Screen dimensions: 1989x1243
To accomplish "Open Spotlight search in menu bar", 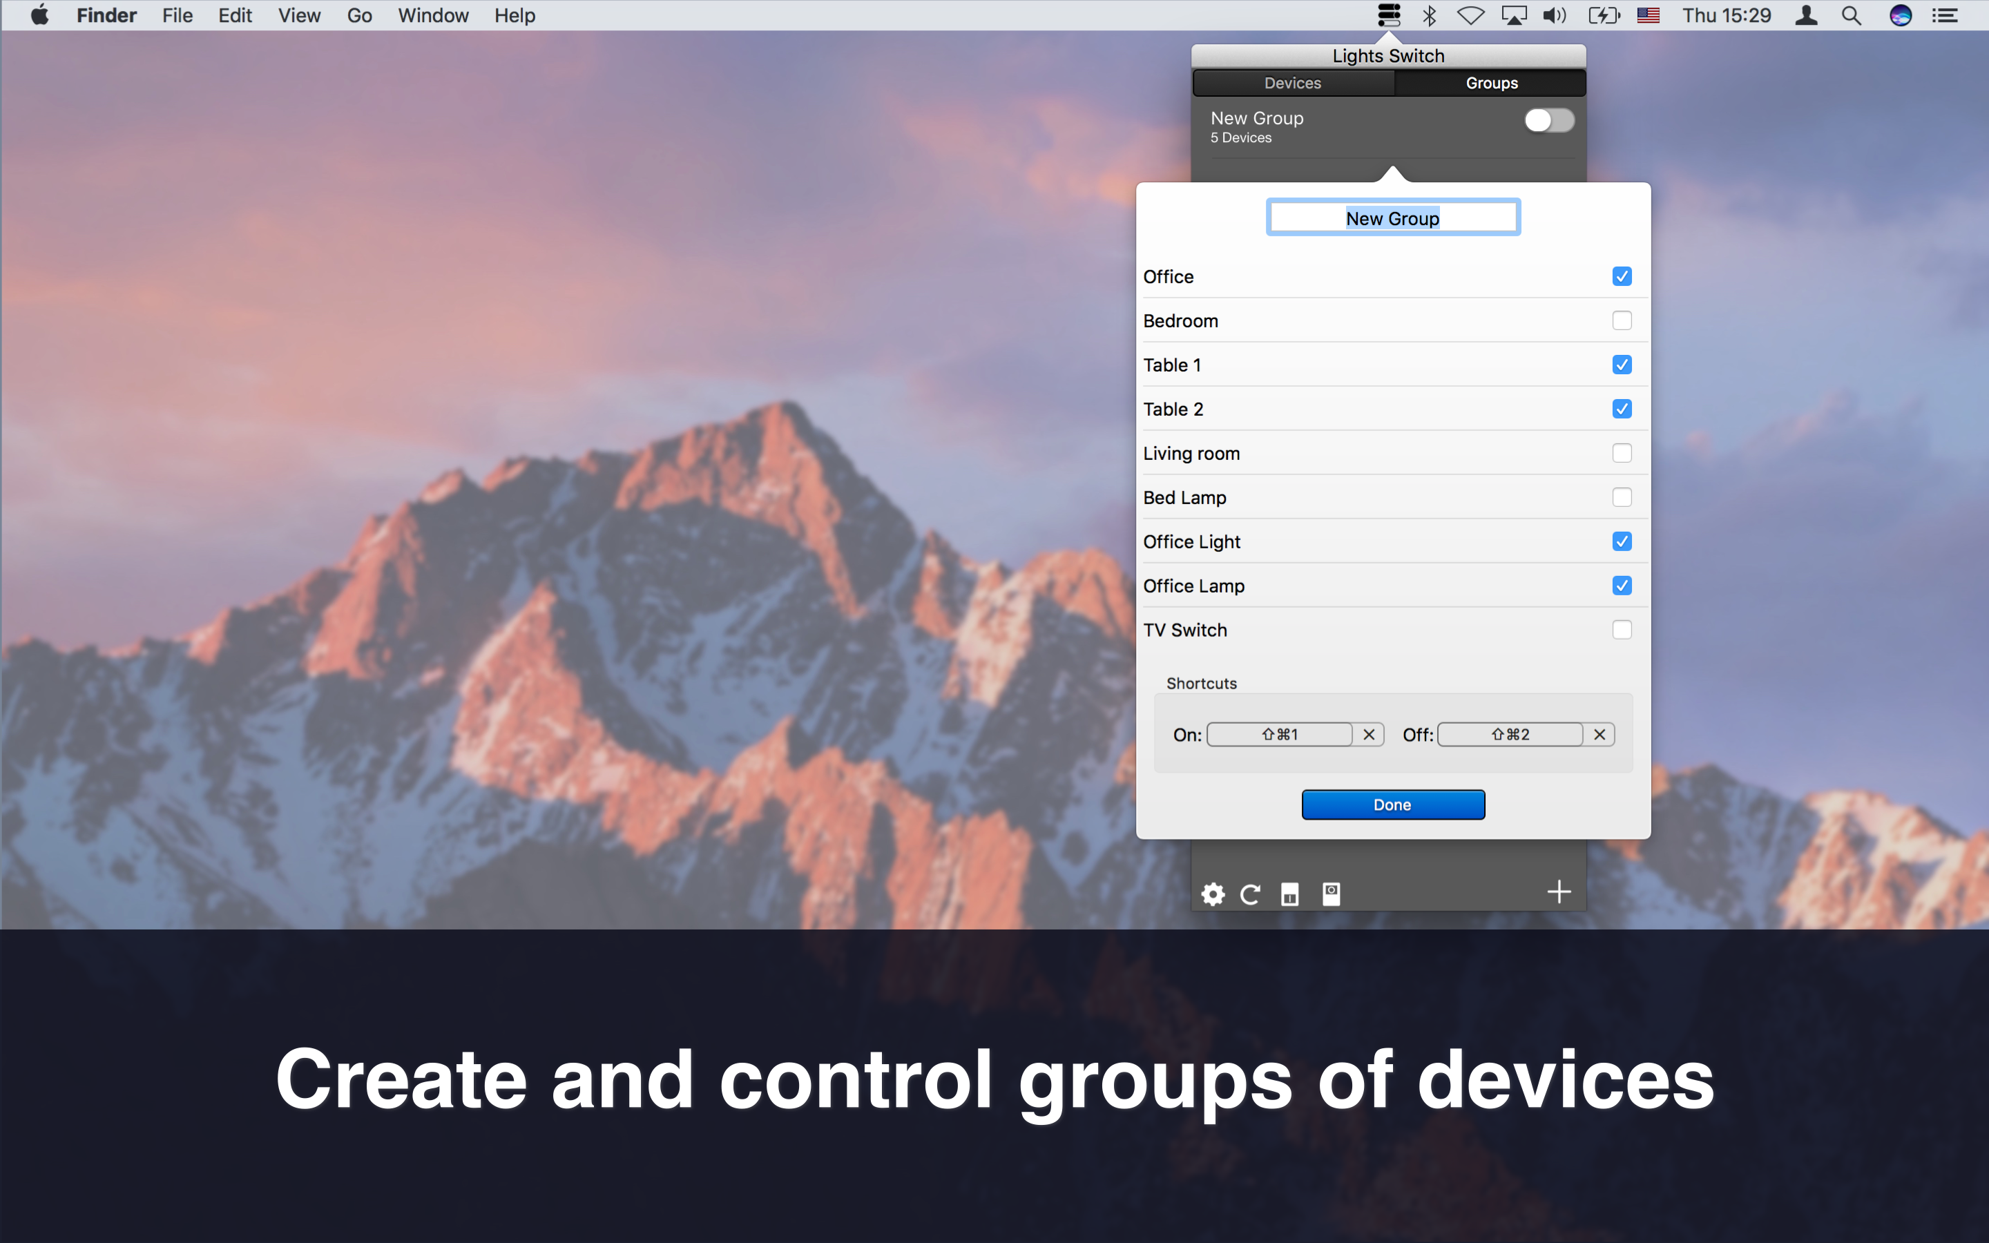I will pos(1851,16).
